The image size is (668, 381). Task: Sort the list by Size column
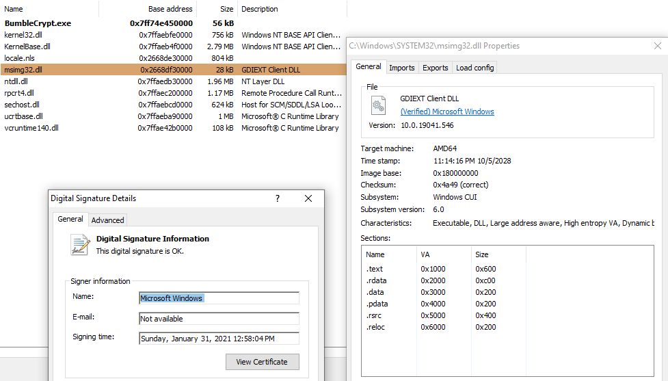[226, 10]
